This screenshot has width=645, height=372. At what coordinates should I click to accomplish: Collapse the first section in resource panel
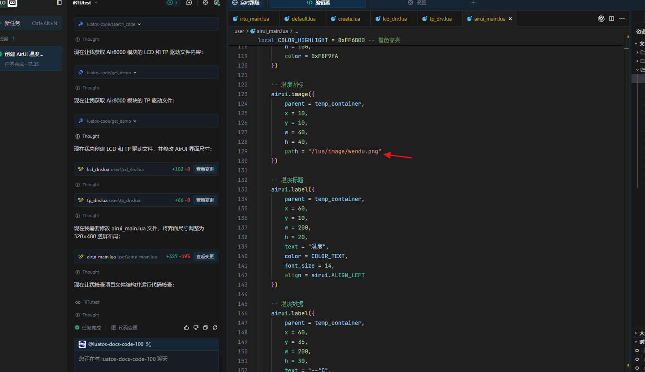(x=636, y=43)
